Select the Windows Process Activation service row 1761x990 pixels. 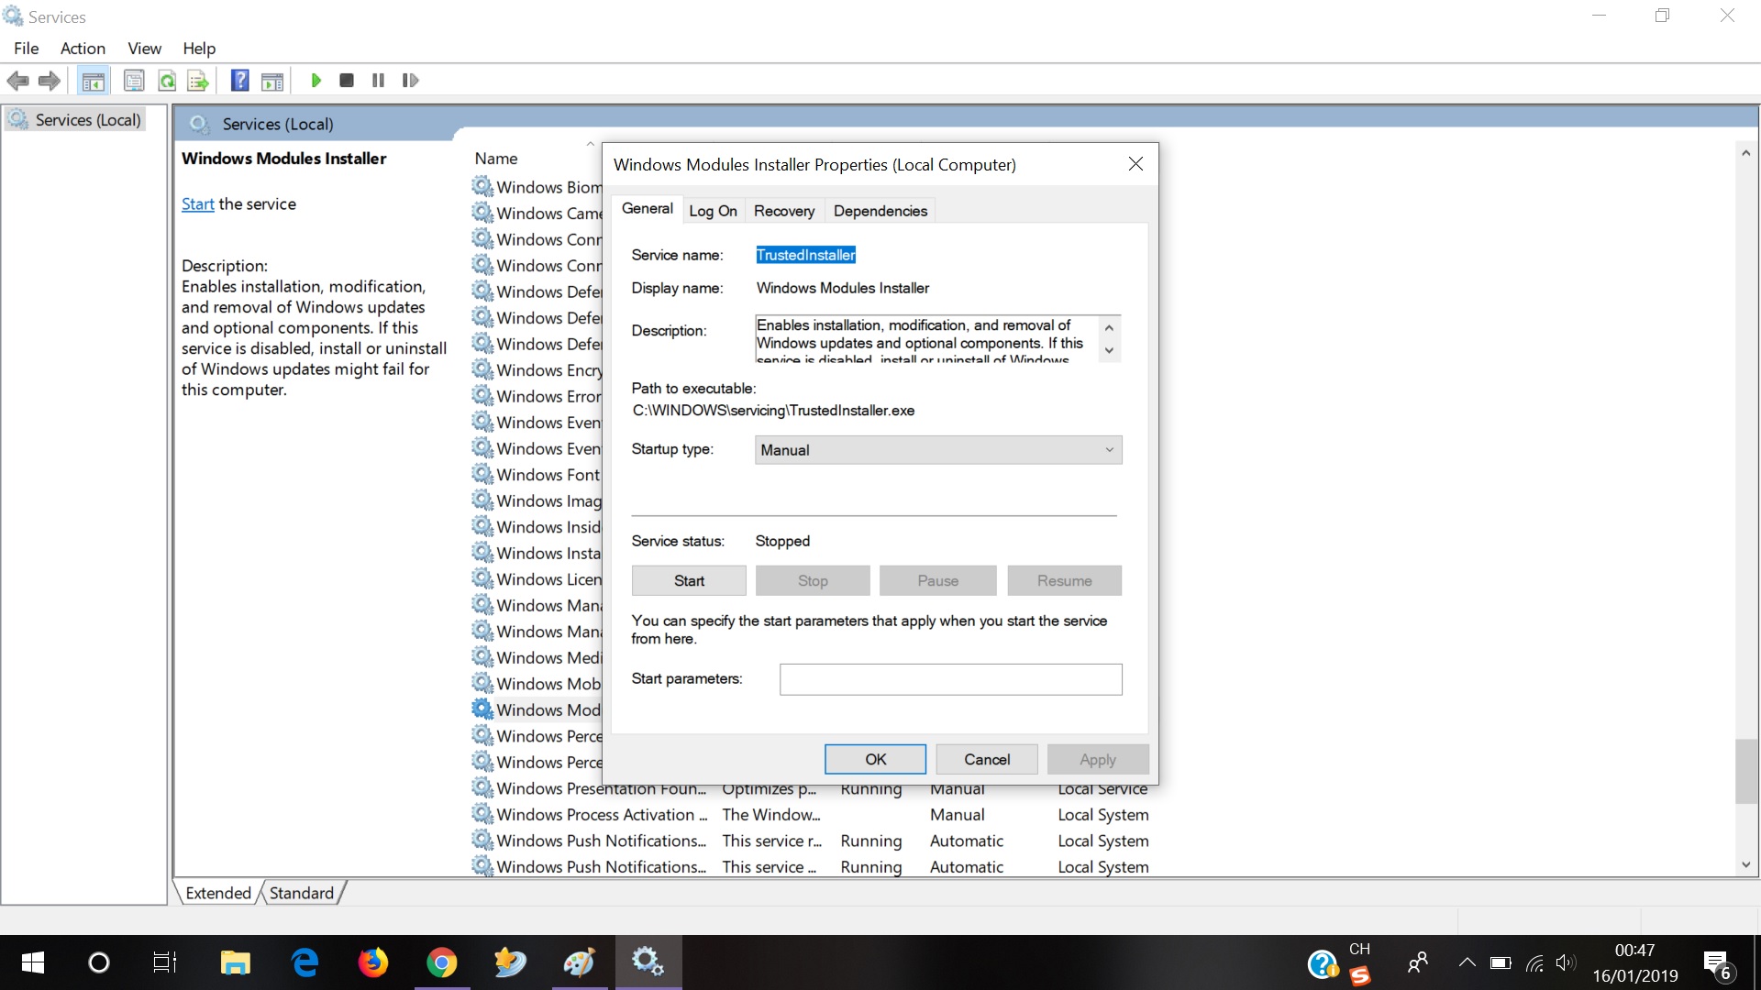pos(811,815)
